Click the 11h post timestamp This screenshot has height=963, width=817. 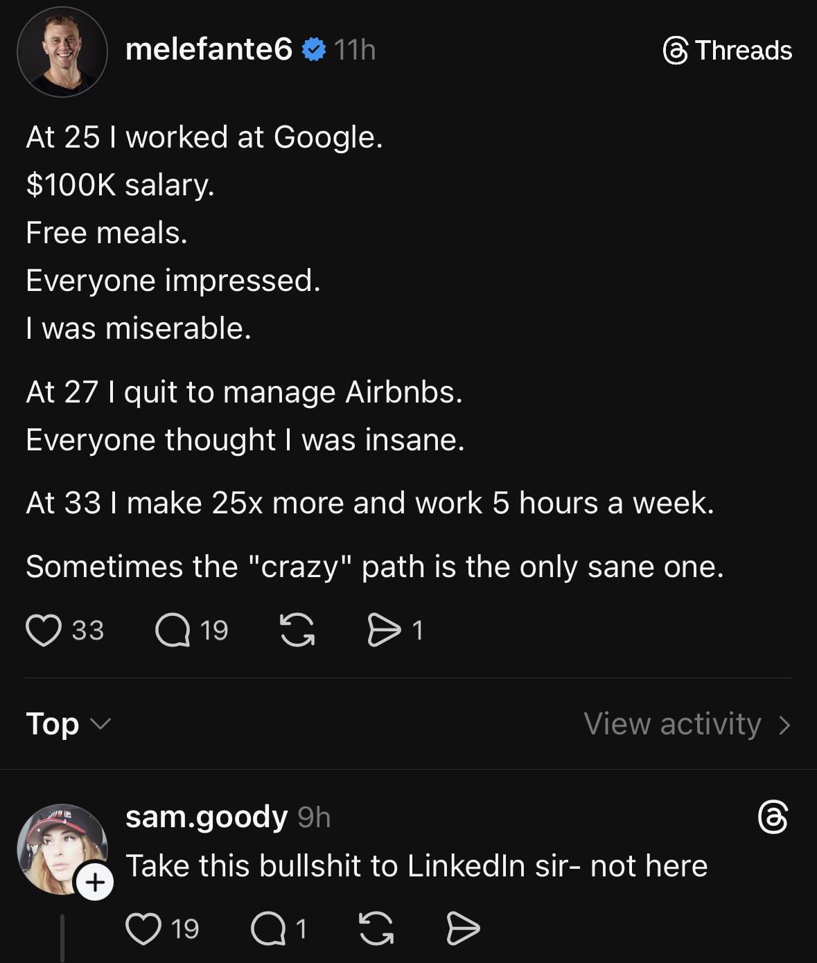pyautogui.click(x=355, y=50)
